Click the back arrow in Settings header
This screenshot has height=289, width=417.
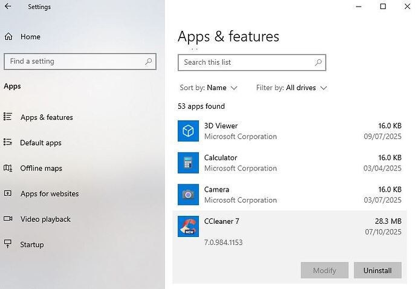click(8, 7)
